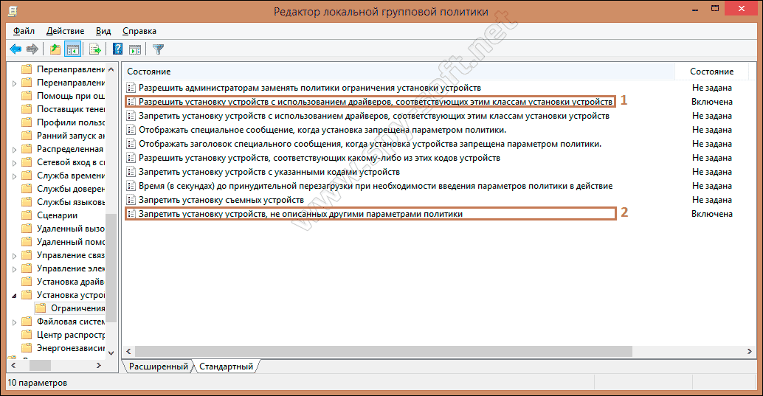Select policy Разрешить установку устройств, соответствующих каким-либо кодам
The image size is (763, 396).
pos(320,158)
